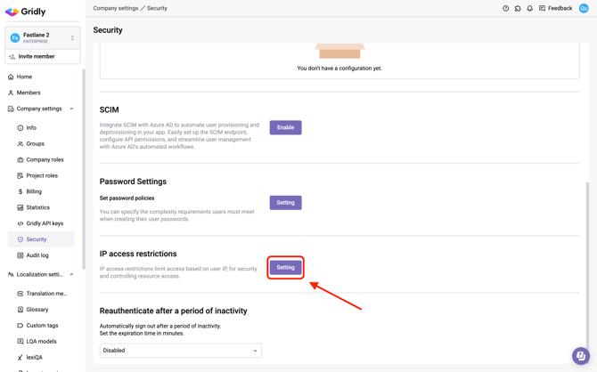The image size is (597, 372).
Task: Open IP access restrictions Setting button
Action: (285, 267)
